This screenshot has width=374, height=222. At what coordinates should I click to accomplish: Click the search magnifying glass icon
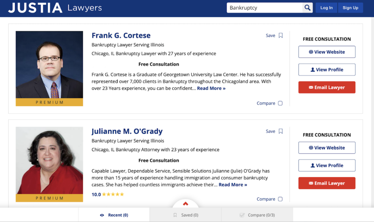point(308,8)
